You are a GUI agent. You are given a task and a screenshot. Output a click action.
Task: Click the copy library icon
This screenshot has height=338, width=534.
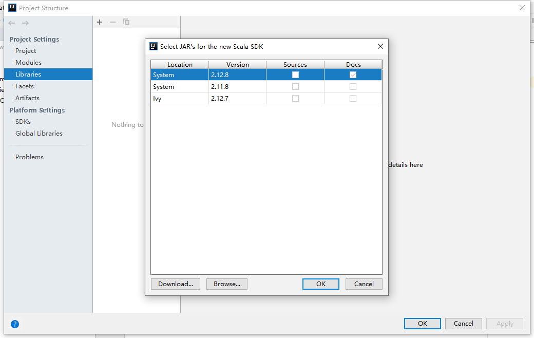pyautogui.click(x=126, y=22)
